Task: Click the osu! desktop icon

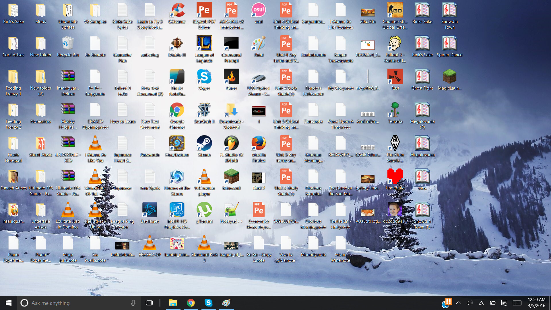Action: (259, 10)
